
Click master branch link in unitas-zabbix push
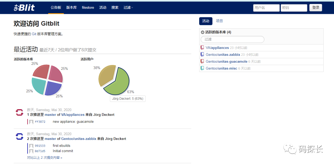[x=50, y=139]
